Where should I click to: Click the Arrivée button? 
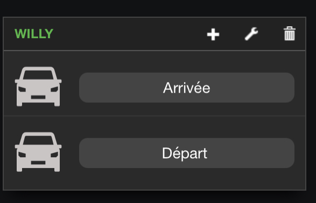pos(187,88)
